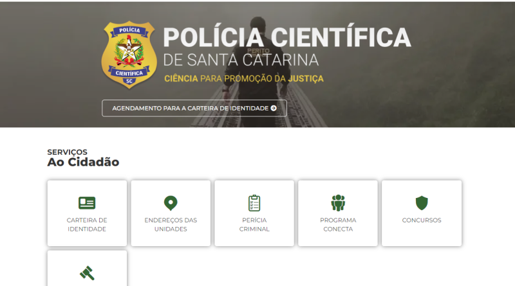Open the Concursos text label

(x=422, y=220)
